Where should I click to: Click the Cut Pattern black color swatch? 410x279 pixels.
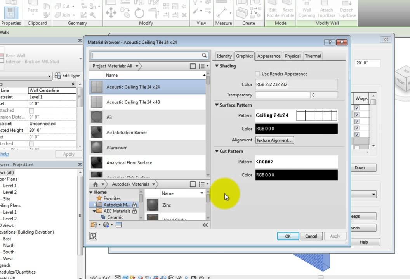[297, 175]
